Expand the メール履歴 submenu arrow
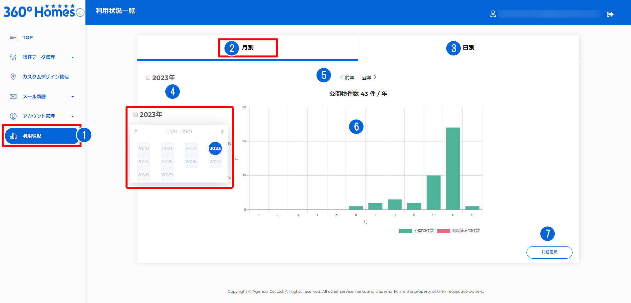 tap(73, 97)
